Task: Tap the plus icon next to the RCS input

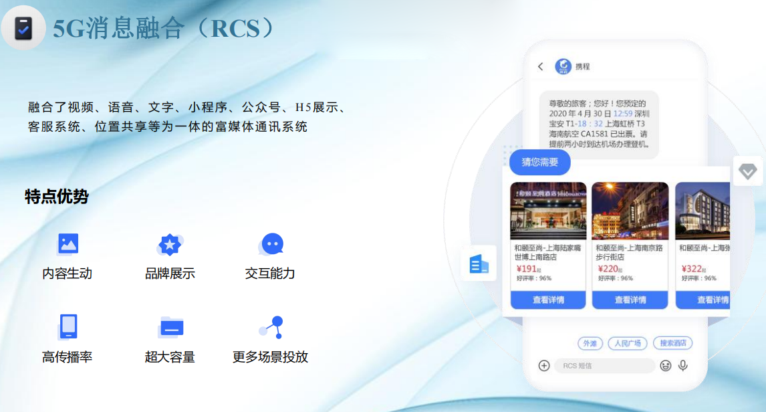Action: [x=543, y=366]
